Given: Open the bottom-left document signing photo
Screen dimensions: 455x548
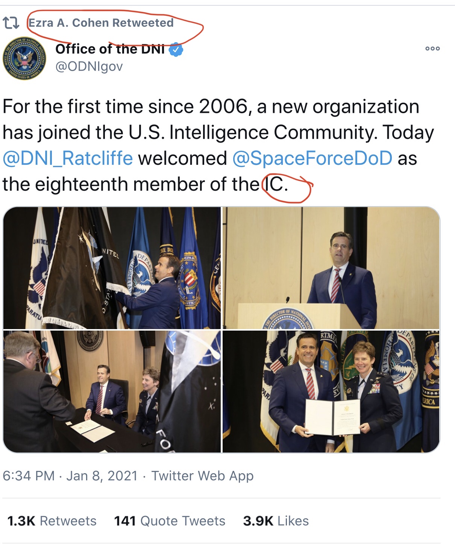Looking at the screenshot, I should [112, 391].
